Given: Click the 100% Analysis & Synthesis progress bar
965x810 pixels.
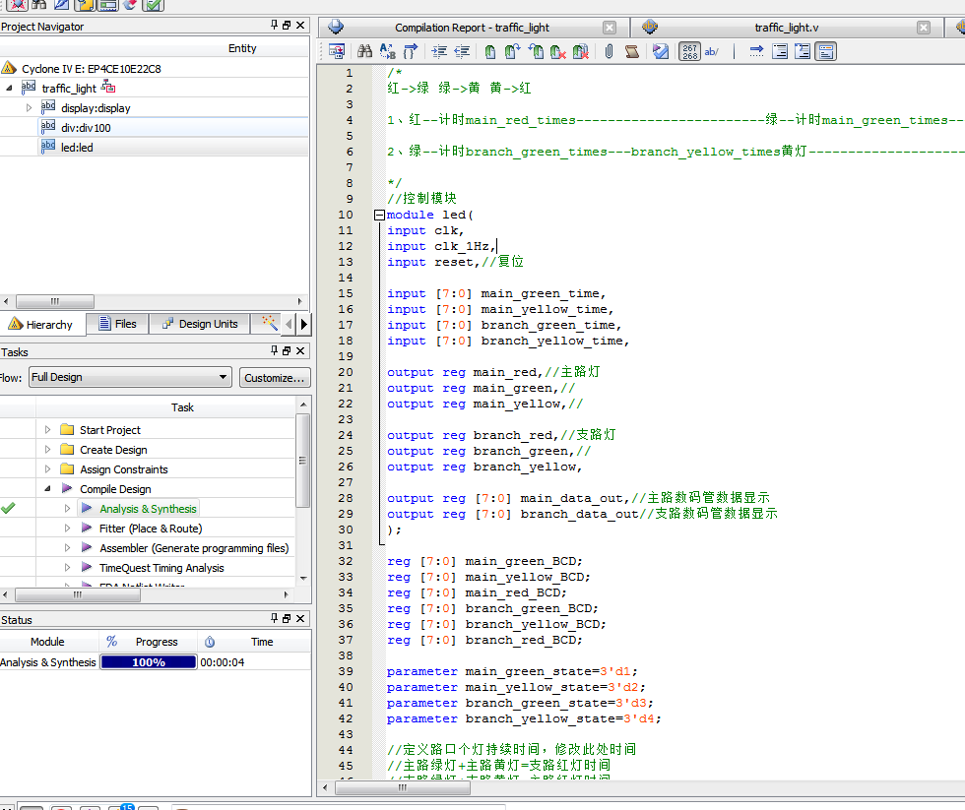Looking at the screenshot, I should (x=149, y=662).
